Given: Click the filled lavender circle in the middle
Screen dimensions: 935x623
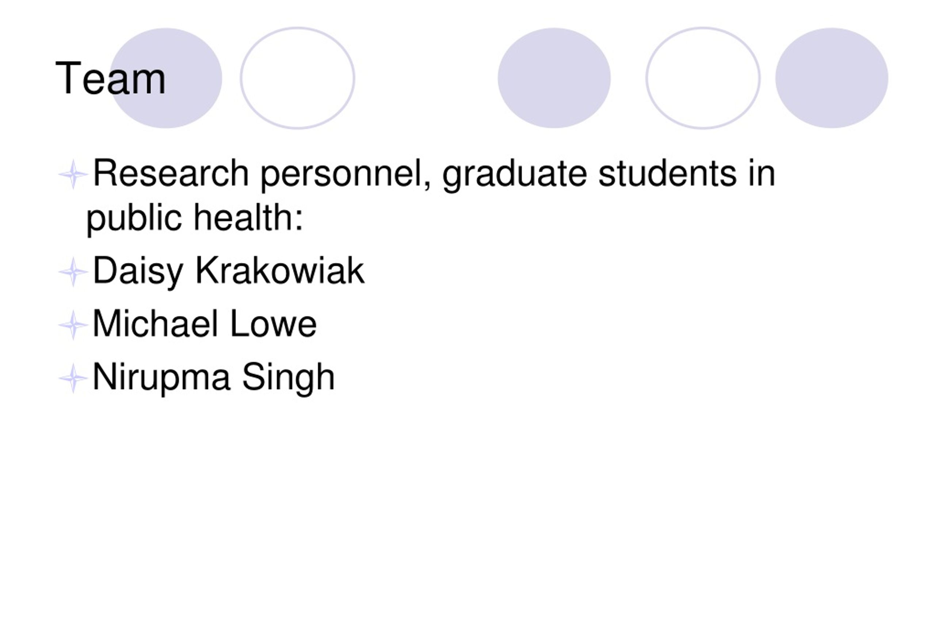Looking at the screenshot, I should pos(554,78).
